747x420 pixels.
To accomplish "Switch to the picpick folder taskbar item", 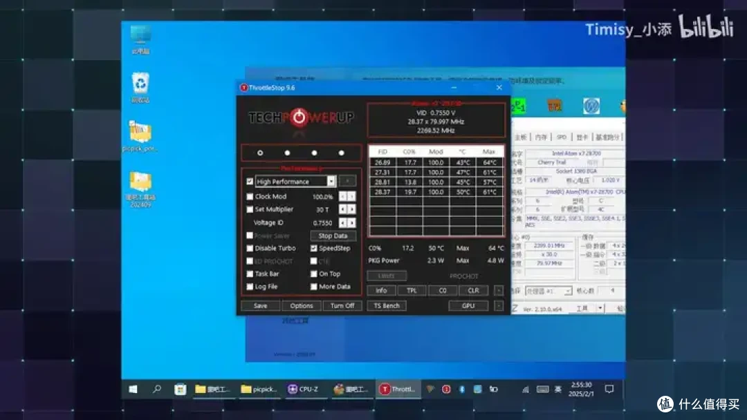I will tap(259, 389).
